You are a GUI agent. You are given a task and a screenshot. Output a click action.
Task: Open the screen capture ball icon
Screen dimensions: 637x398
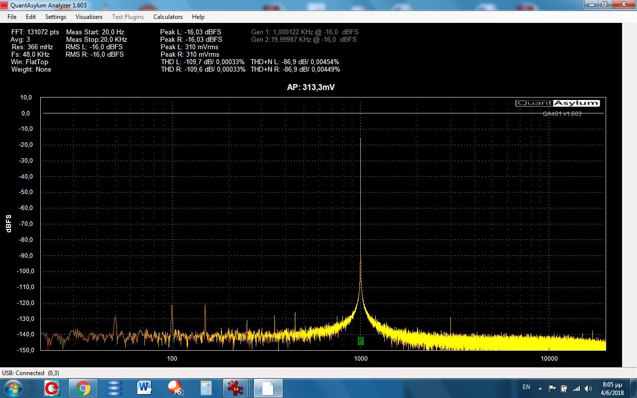175,388
